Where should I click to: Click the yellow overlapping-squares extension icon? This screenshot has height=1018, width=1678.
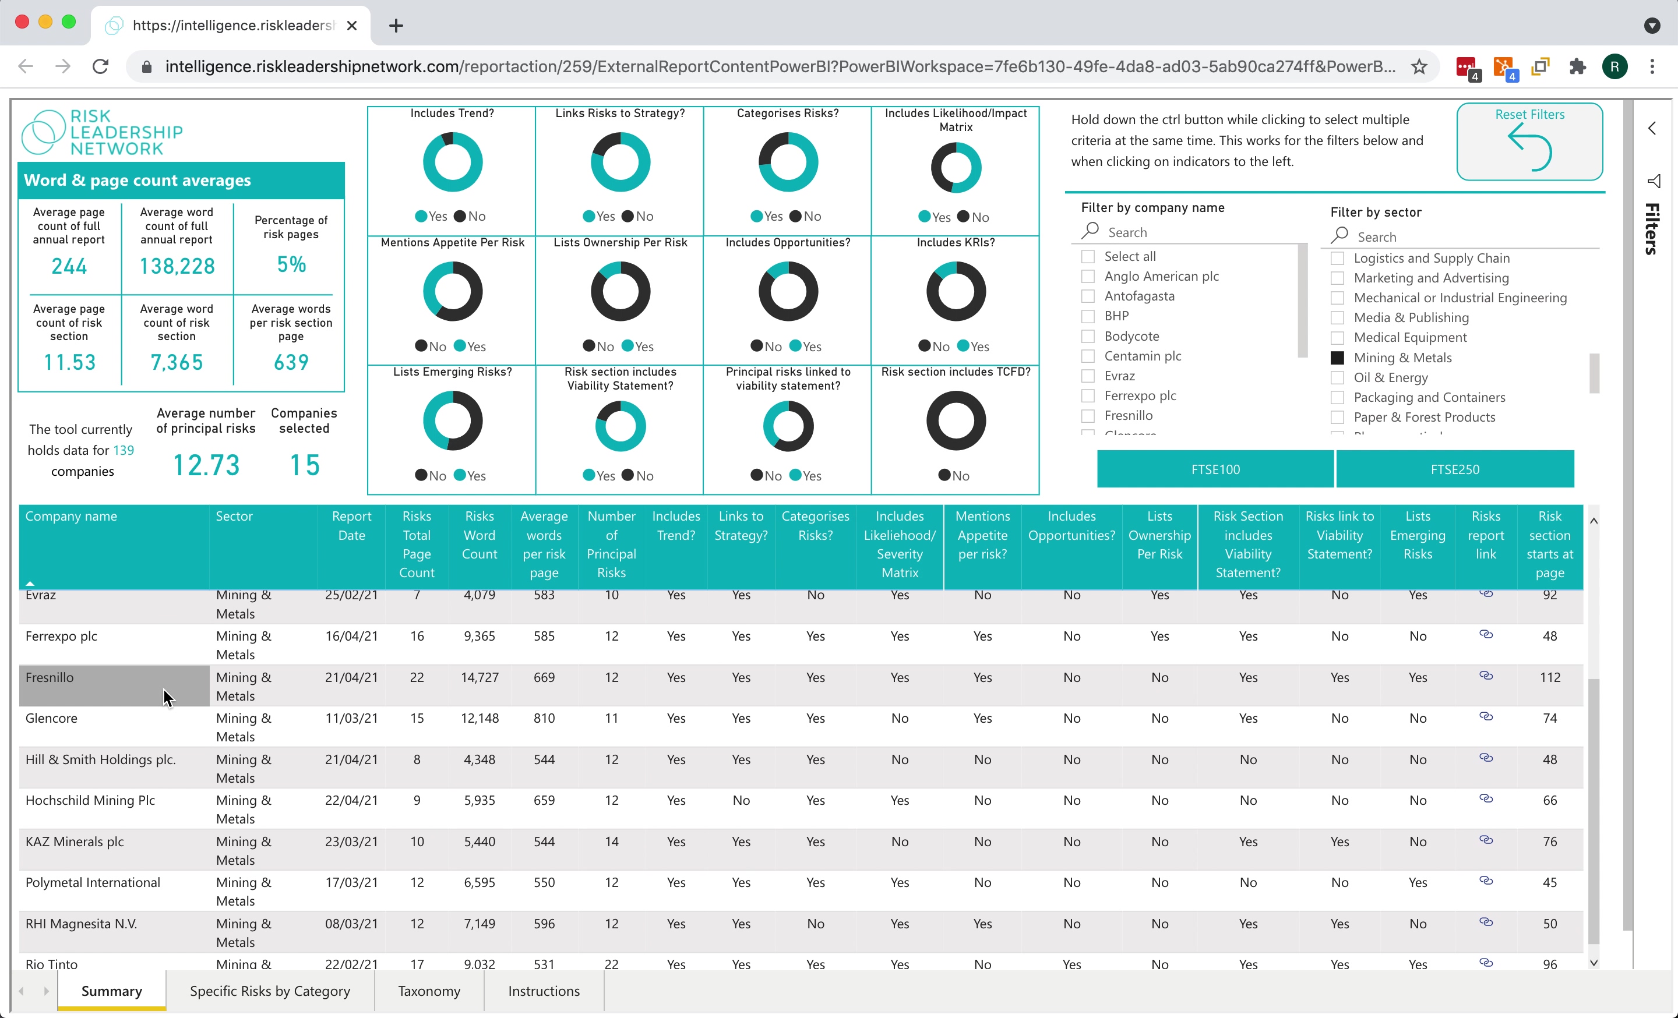pyautogui.click(x=1540, y=66)
